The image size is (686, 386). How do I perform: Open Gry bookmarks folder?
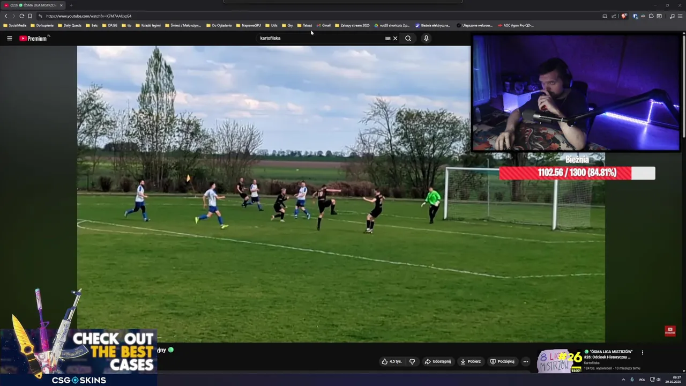tap(287, 25)
